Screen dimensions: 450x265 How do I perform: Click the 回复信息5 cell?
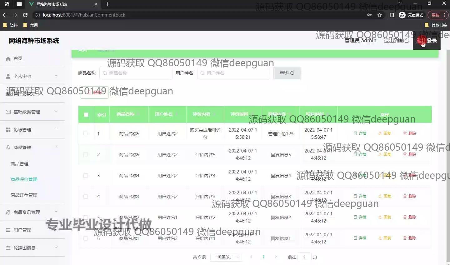[x=281, y=155]
